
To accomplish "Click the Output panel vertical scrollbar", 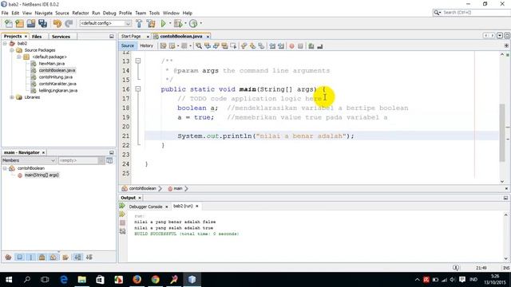I will pos(505,237).
